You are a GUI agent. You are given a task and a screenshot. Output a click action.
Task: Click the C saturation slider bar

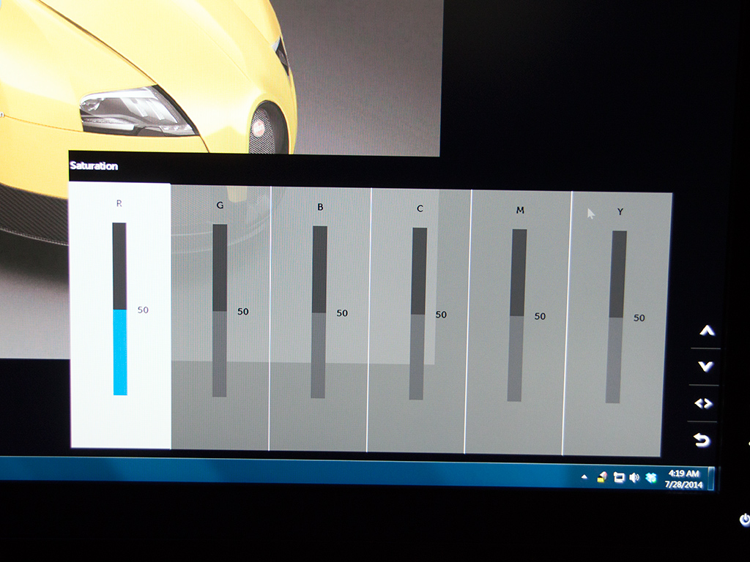(x=418, y=313)
